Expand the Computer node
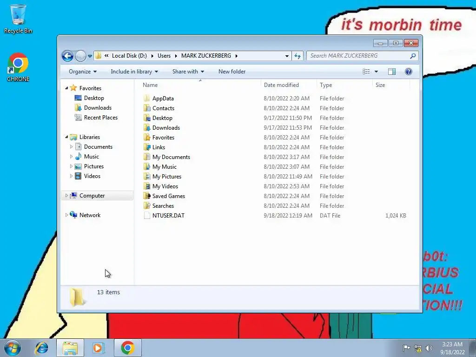This screenshot has width=476, height=357. click(66, 196)
